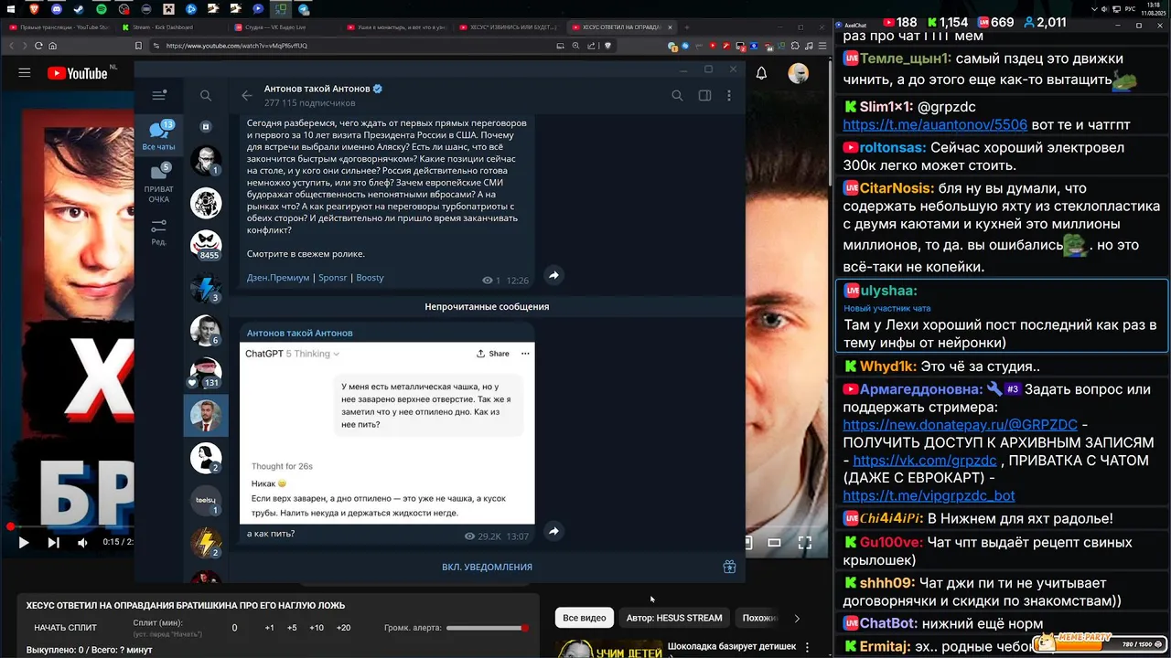The width and height of the screenshot is (1171, 658).
Task: Select the Все чаты folder
Action: tap(159, 135)
